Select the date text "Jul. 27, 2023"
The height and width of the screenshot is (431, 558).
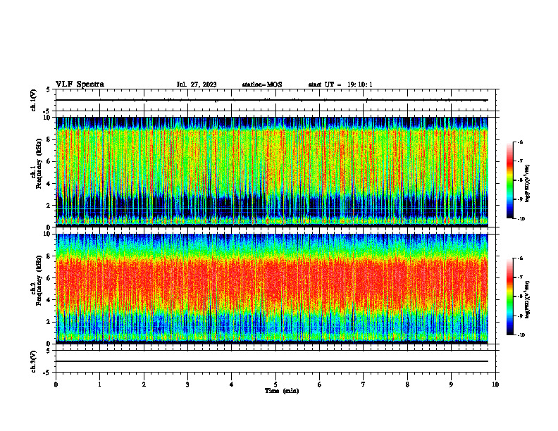pyautogui.click(x=197, y=85)
